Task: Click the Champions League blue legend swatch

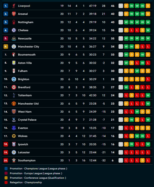Action: (6, 168)
